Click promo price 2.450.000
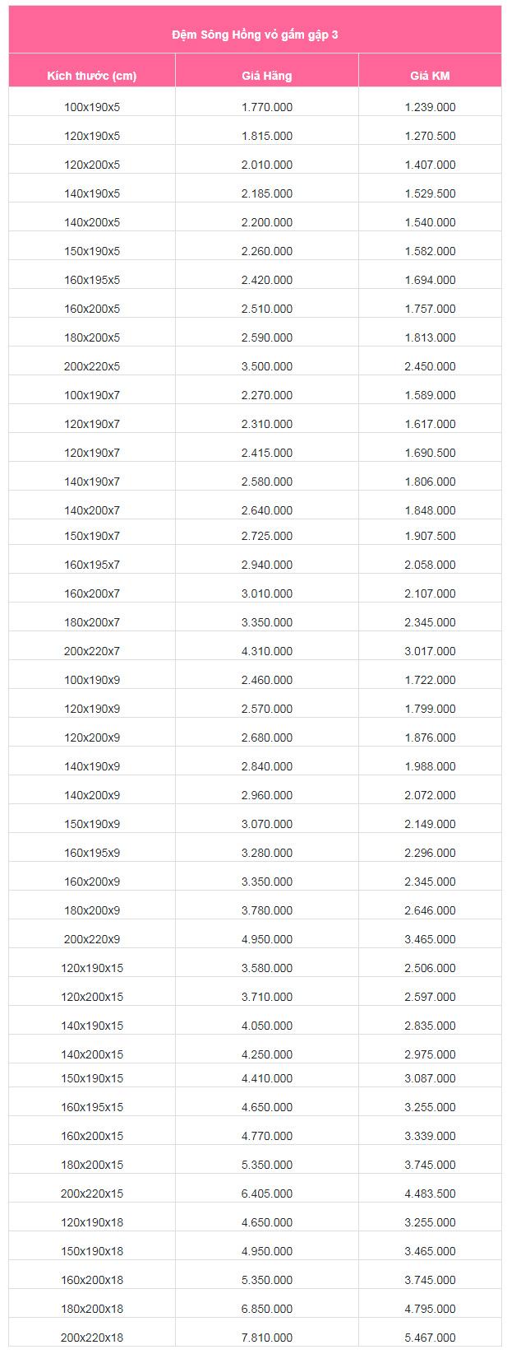The image size is (507, 1354). [430, 366]
